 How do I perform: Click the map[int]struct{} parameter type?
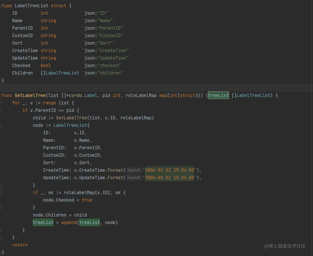(181, 95)
